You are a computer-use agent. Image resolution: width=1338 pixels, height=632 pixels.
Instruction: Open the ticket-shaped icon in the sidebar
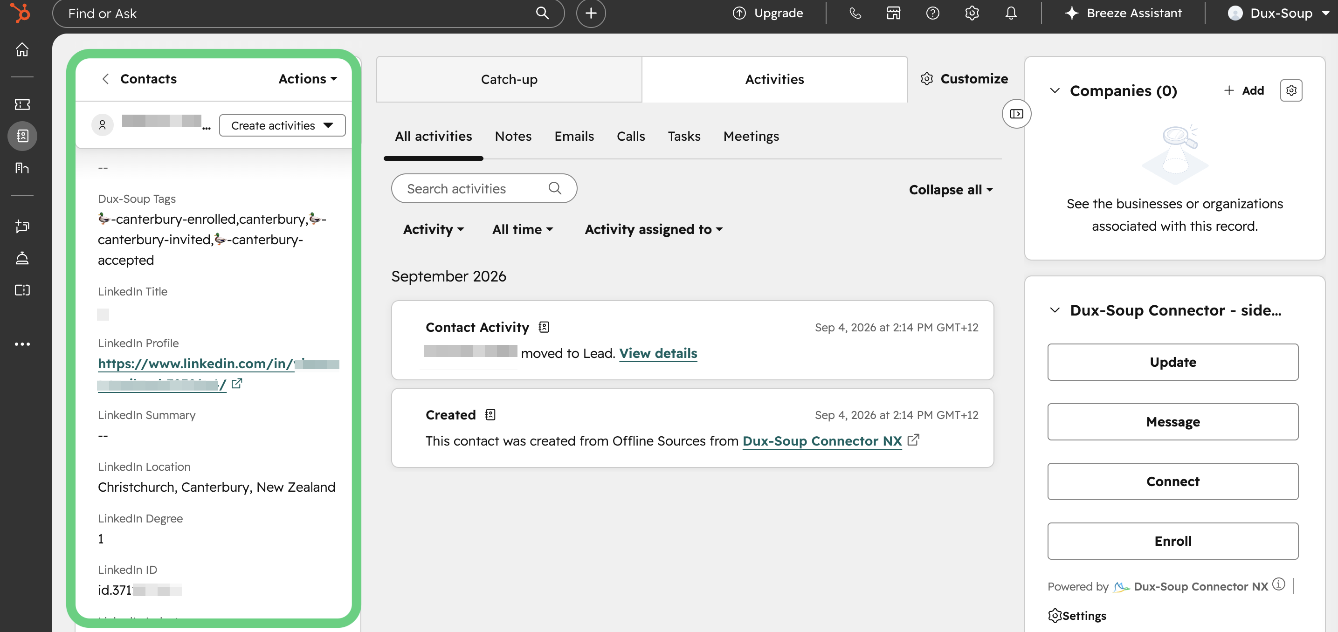tap(22, 104)
